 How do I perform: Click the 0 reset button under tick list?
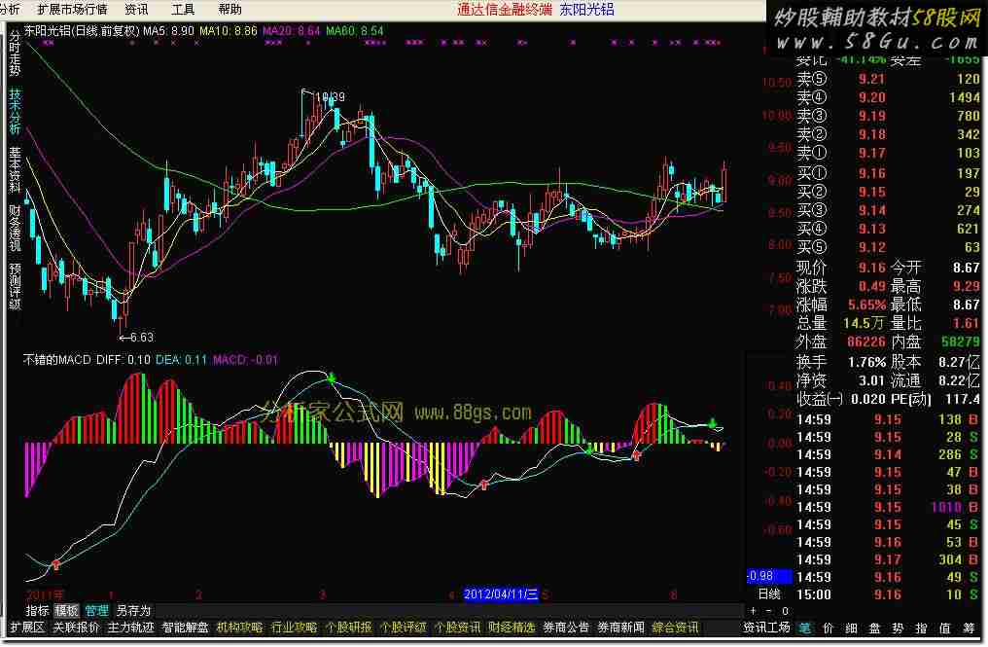click(785, 610)
